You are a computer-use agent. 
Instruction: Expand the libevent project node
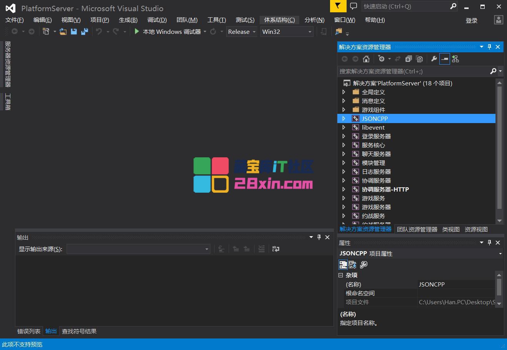click(x=344, y=127)
